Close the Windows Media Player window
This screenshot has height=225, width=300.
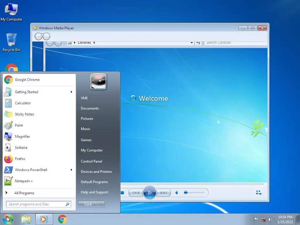click(x=262, y=28)
